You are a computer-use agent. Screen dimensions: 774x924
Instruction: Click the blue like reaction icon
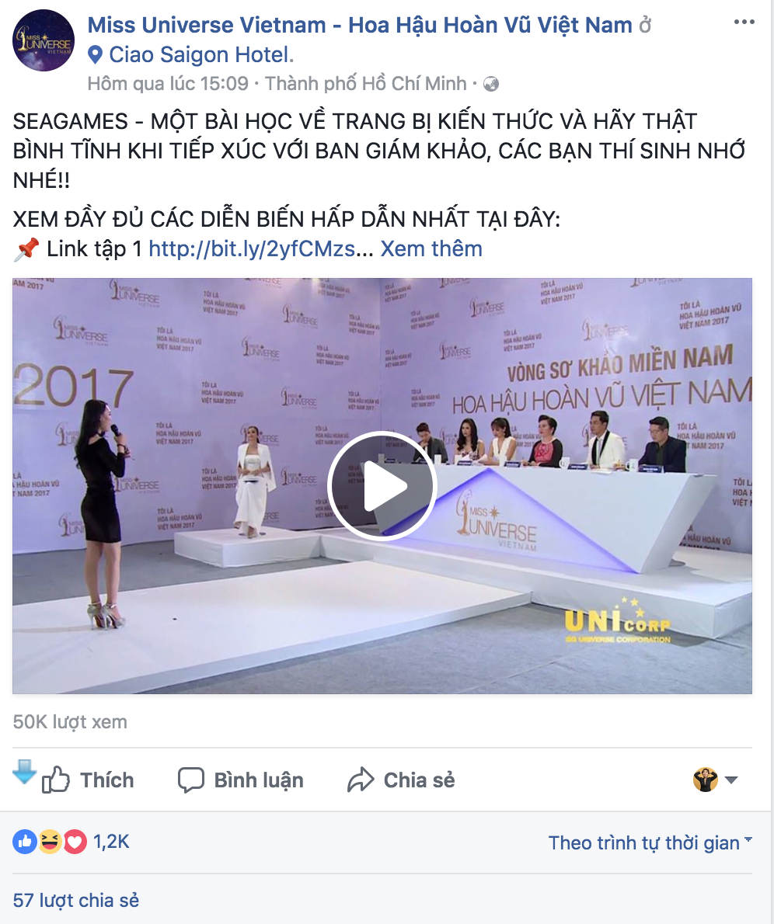coord(25,842)
